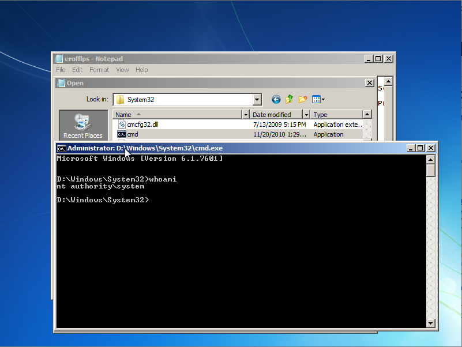This screenshot has height=347, width=462.
Task: Open the View menu in Notepad
Action: click(122, 70)
